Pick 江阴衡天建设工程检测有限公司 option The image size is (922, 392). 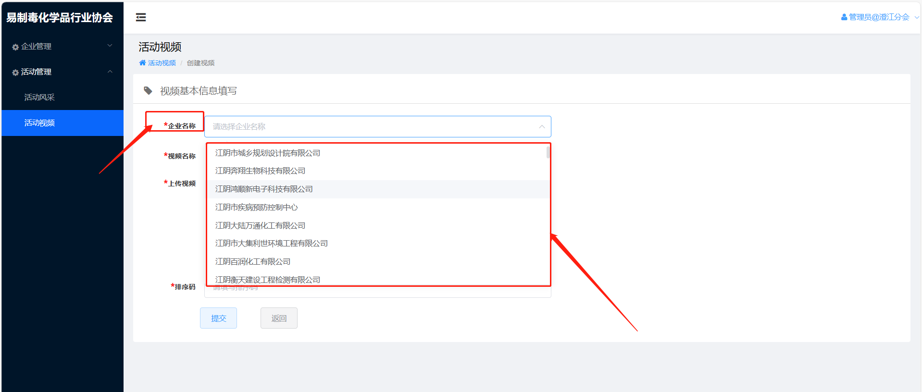click(x=378, y=279)
